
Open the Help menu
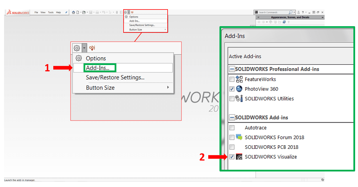click(58, 12)
